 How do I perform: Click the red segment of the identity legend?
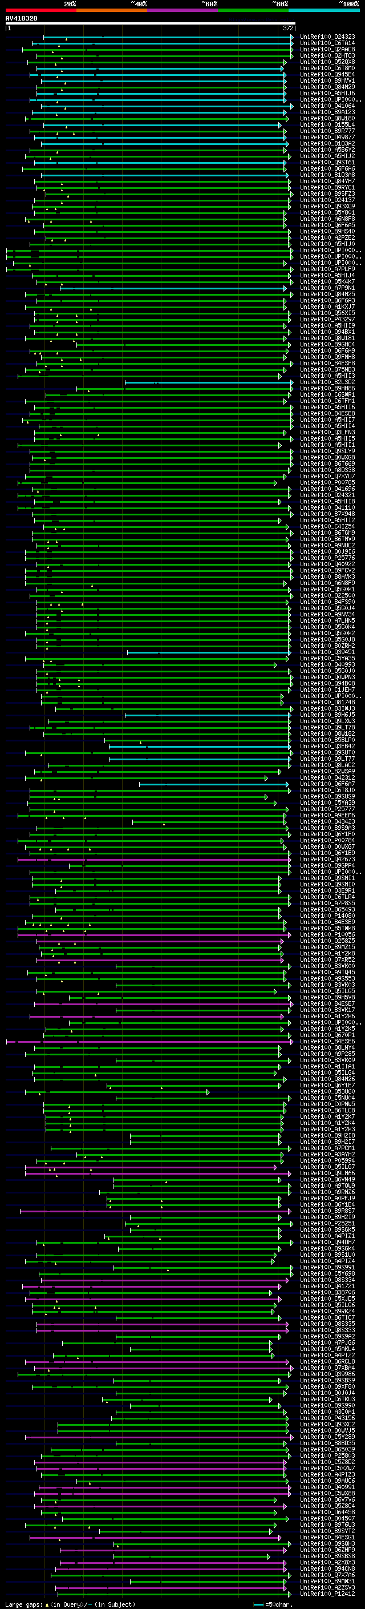[40, 10]
